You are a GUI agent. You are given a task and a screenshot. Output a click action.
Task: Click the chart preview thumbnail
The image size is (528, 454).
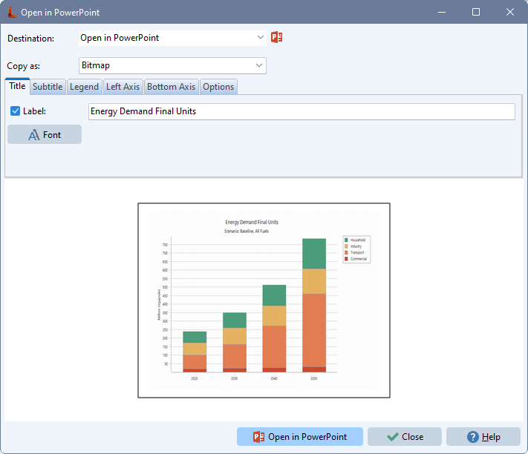[x=264, y=300]
